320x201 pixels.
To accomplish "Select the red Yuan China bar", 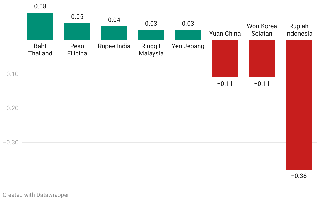I will click(x=225, y=59).
